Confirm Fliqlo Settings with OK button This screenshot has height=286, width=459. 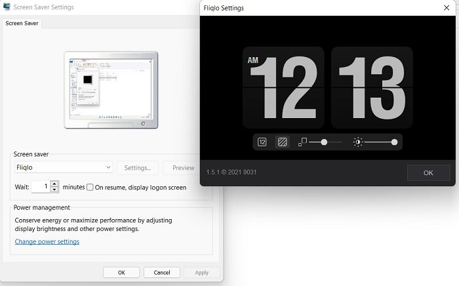pyautogui.click(x=428, y=173)
